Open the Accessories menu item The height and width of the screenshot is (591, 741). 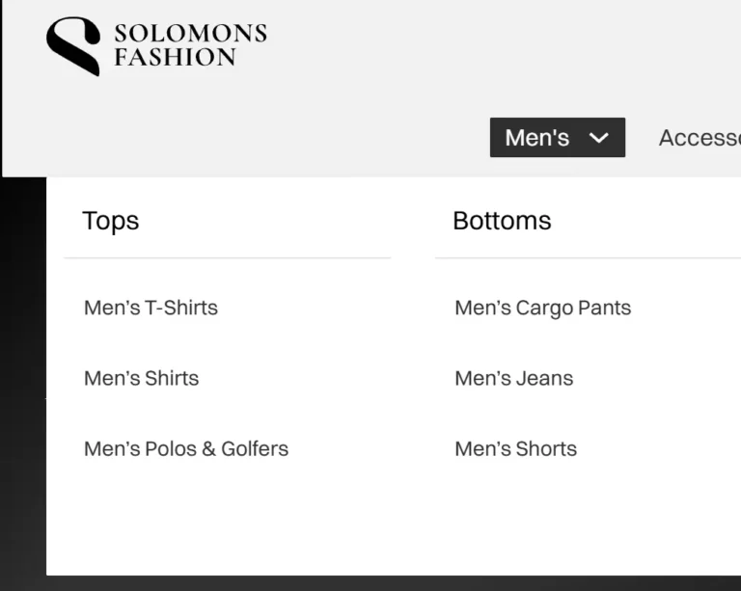700,137
